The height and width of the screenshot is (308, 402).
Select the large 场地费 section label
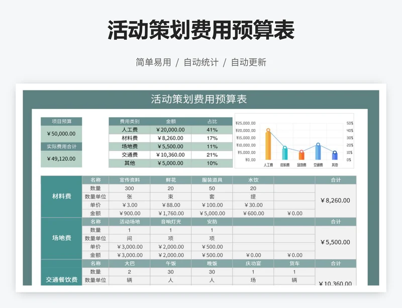(x=61, y=238)
